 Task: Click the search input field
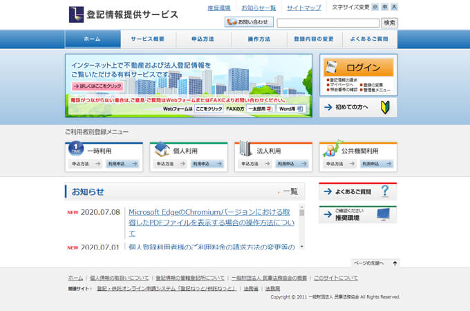pyautogui.click(x=328, y=23)
